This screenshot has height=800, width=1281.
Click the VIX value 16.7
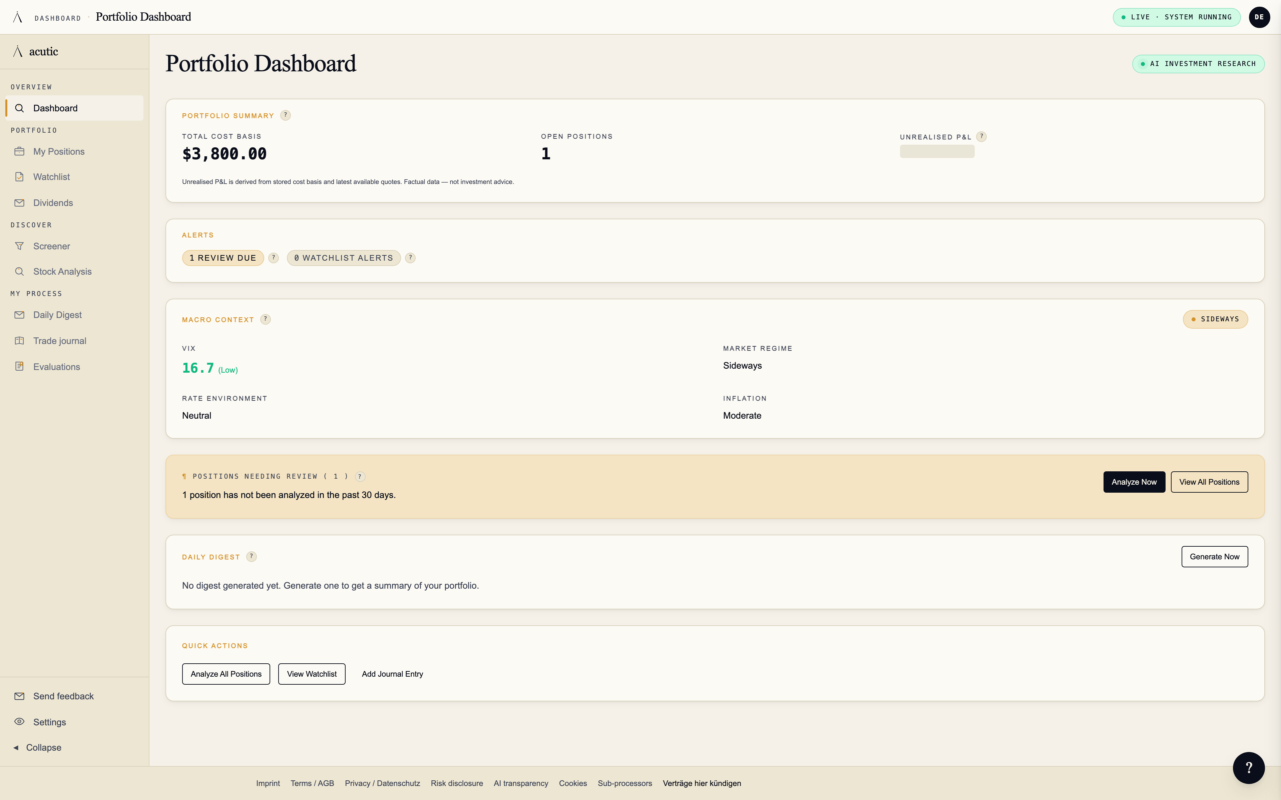click(x=198, y=368)
